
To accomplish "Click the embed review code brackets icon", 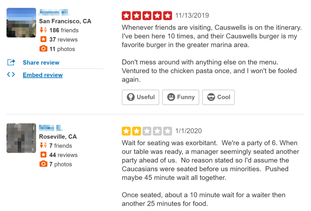I will click(11, 74).
